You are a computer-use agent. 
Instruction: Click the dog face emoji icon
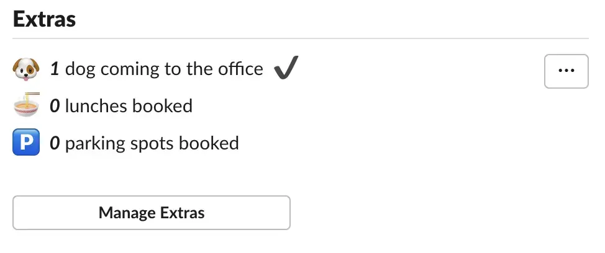click(26, 69)
